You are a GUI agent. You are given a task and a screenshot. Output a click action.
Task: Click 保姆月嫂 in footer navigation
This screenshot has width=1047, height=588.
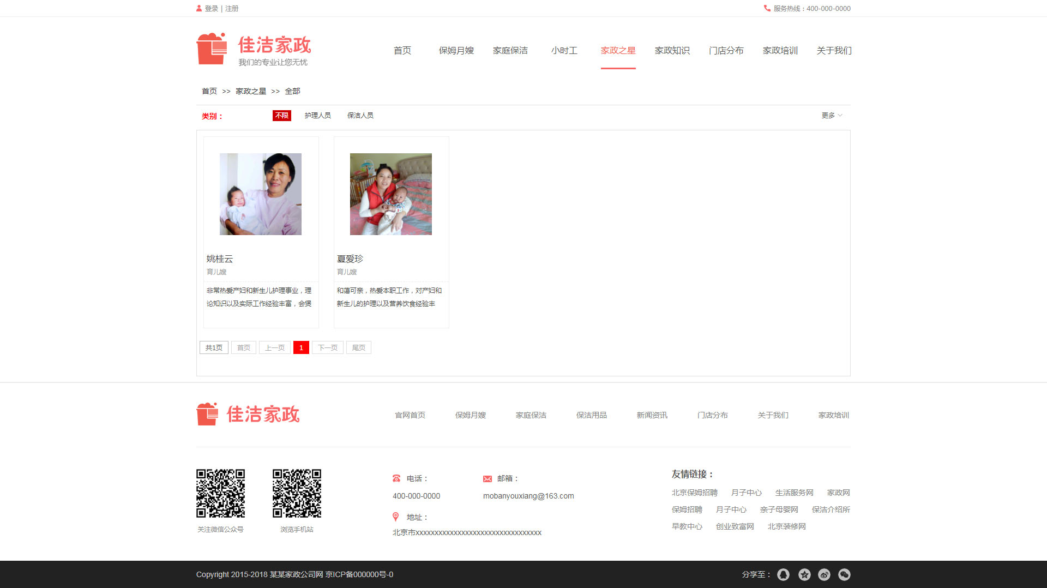(x=471, y=415)
